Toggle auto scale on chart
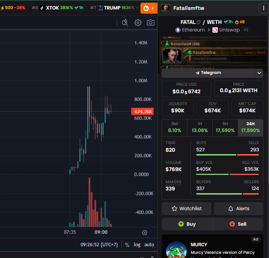The width and height of the screenshot is (269, 258). tap(149, 245)
